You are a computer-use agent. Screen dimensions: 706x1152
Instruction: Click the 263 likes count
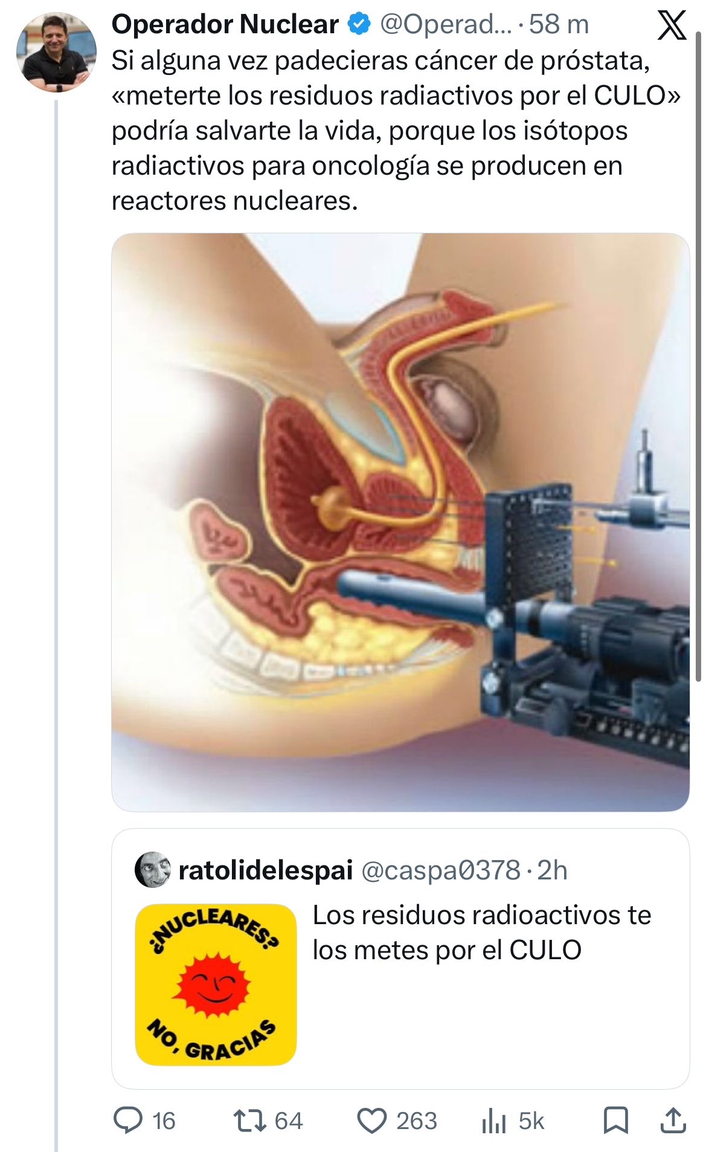[416, 1121]
